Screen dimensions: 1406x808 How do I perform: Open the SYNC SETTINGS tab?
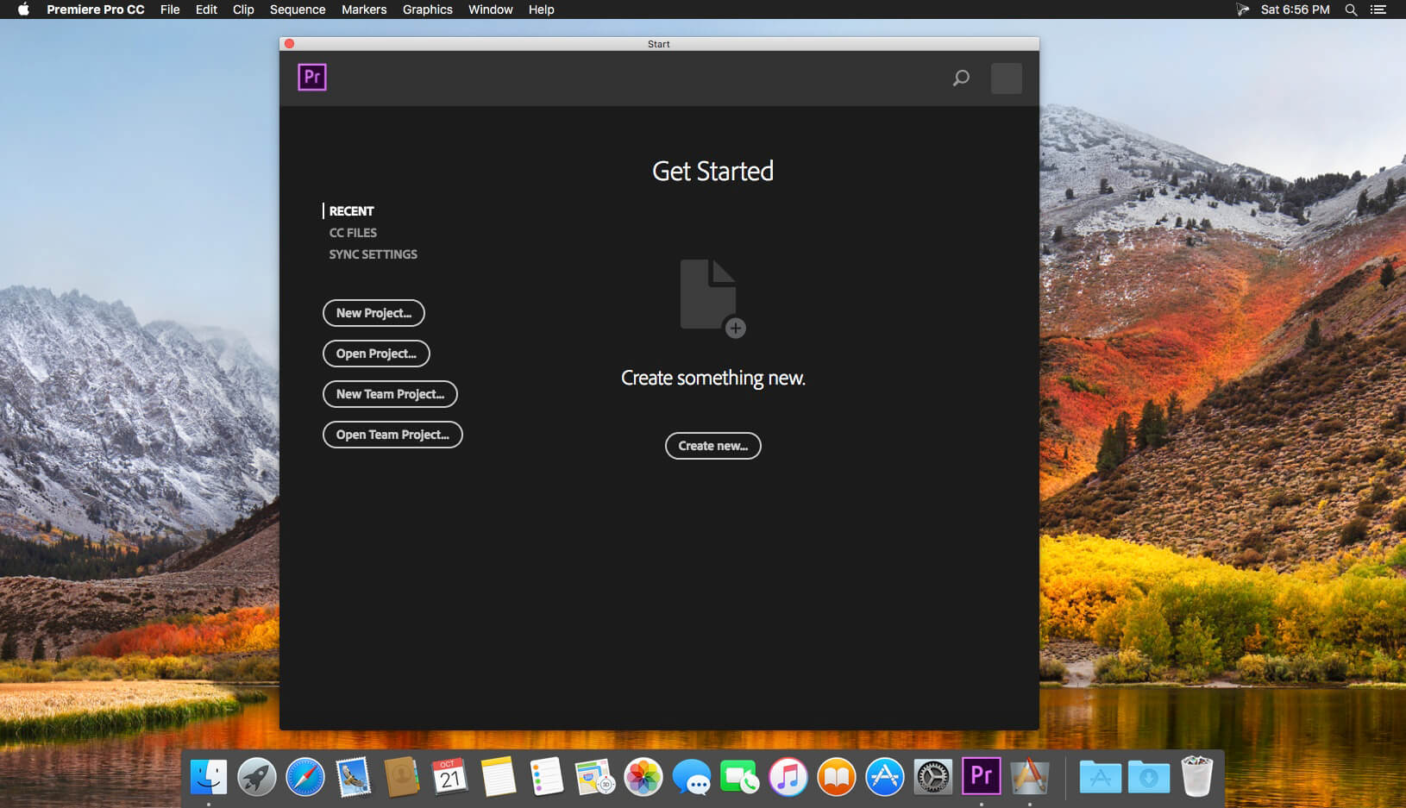point(373,254)
